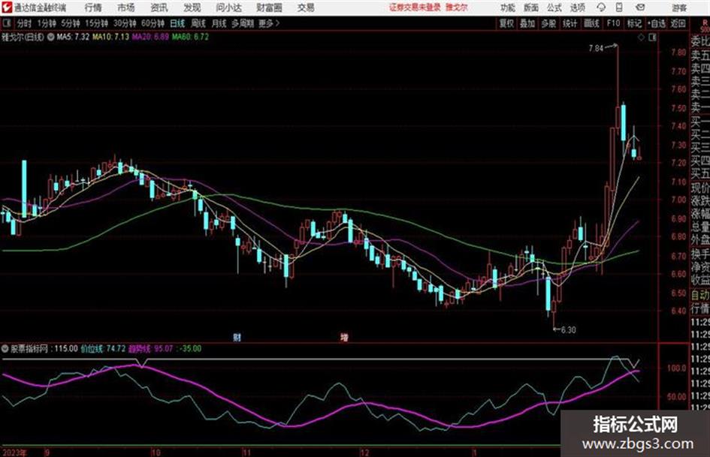Click the 价位线 74.72 indicator label
The height and width of the screenshot is (457, 710).
(x=103, y=349)
